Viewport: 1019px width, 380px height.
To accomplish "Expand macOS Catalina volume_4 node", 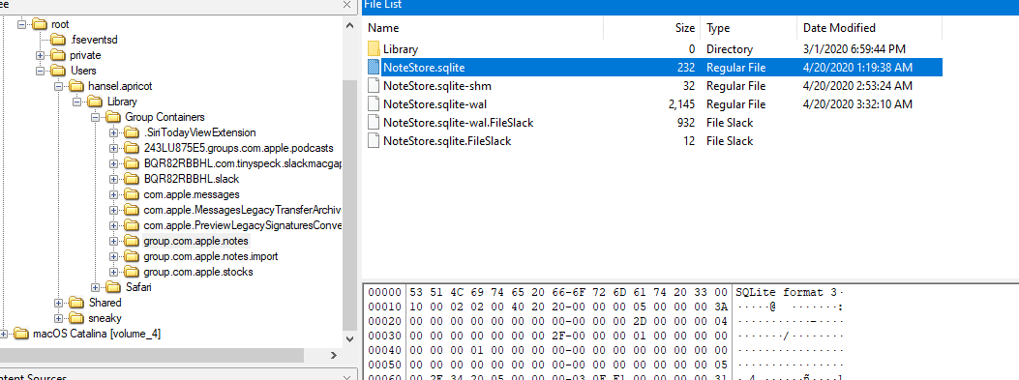I will 3,334.
